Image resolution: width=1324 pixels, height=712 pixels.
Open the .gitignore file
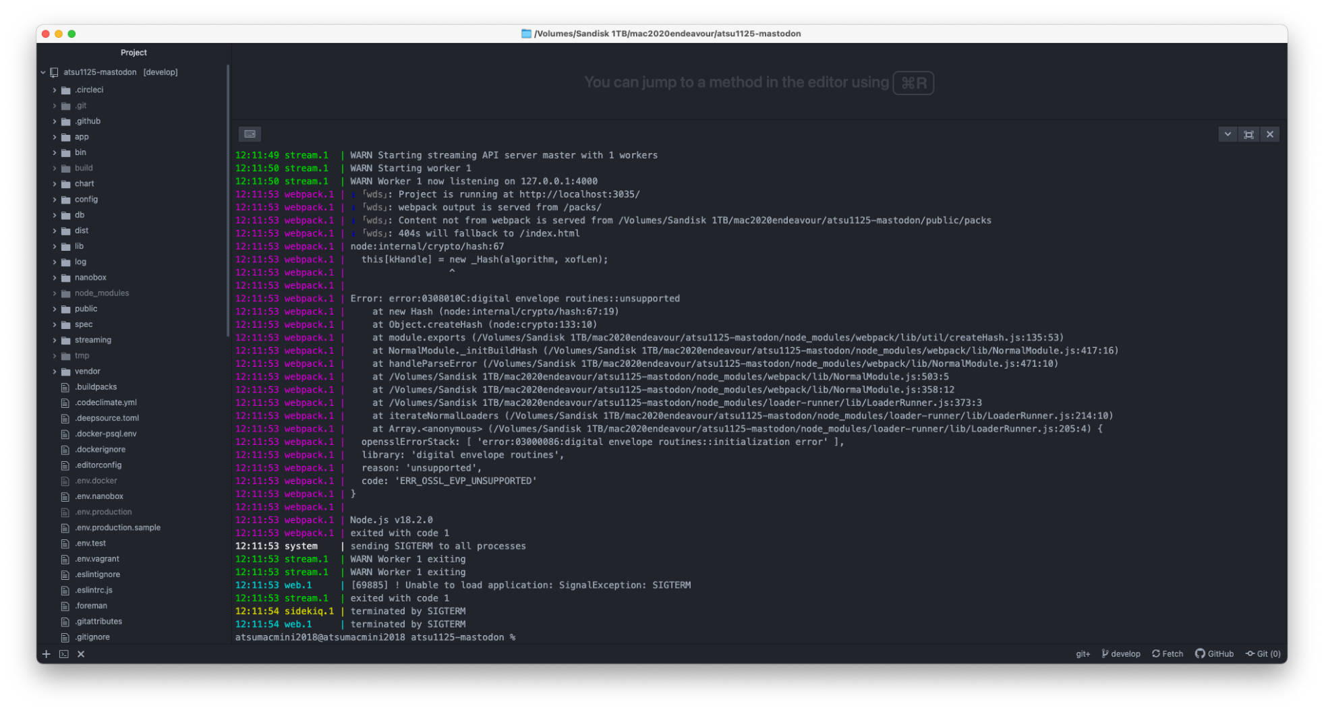click(92, 637)
